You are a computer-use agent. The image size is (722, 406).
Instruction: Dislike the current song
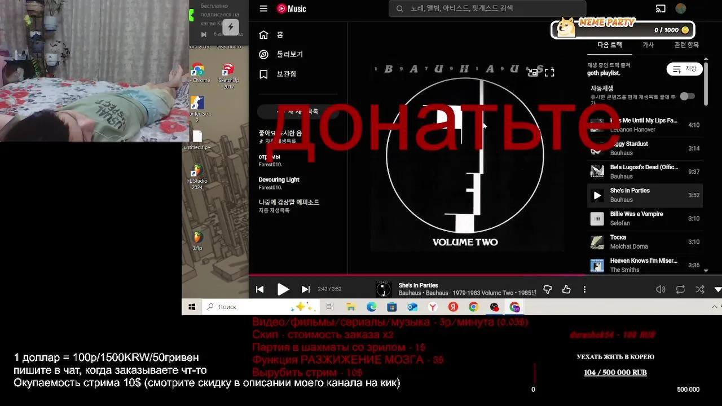click(547, 289)
